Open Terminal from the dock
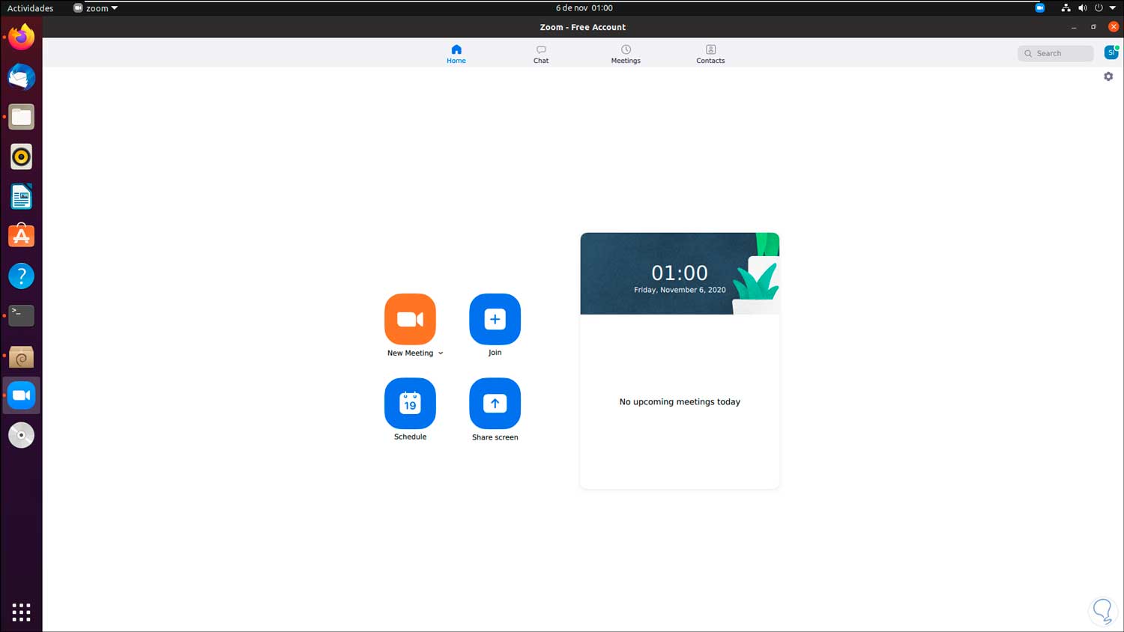Image resolution: width=1124 pixels, height=632 pixels. [x=21, y=315]
